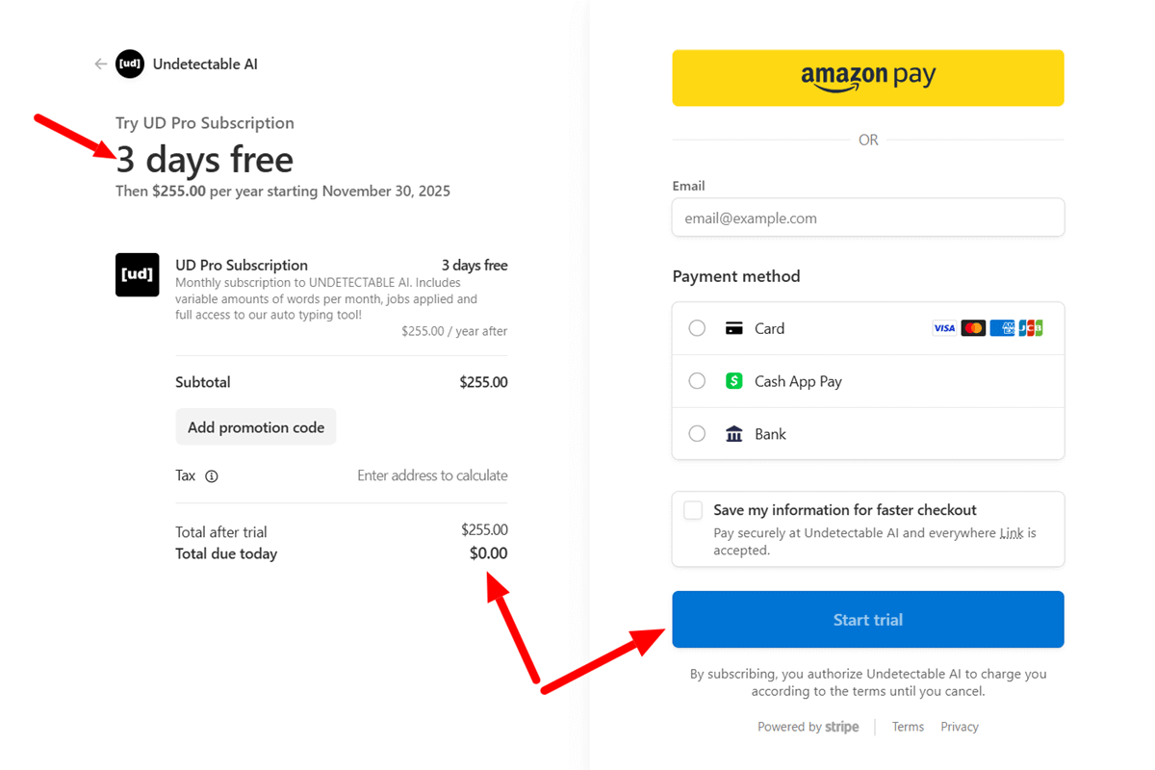
Task: Select Bank as the payment method
Action: click(697, 433)
